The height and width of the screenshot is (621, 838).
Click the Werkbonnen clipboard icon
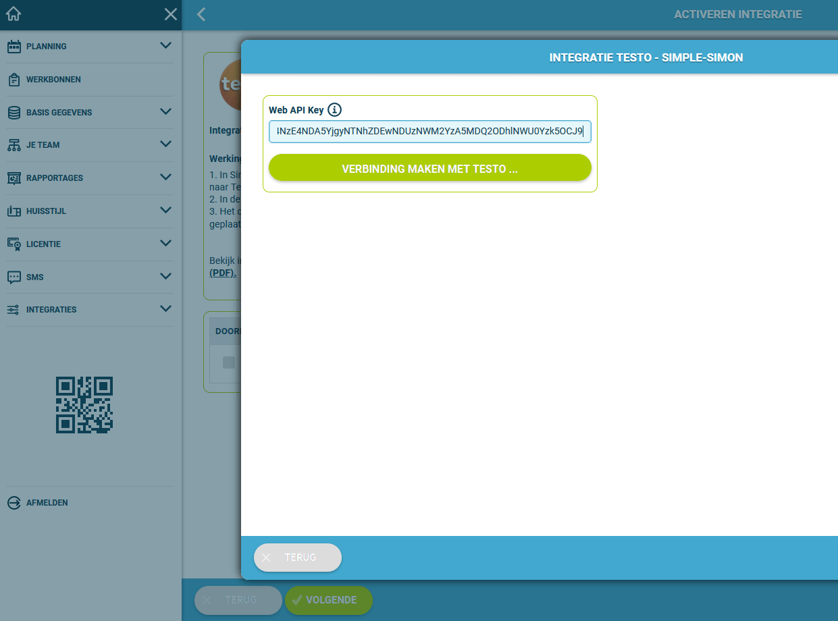[14, 80]
